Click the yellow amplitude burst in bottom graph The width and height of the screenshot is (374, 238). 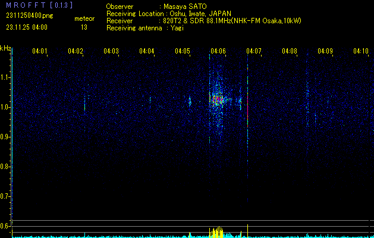(x=216, y=232)
